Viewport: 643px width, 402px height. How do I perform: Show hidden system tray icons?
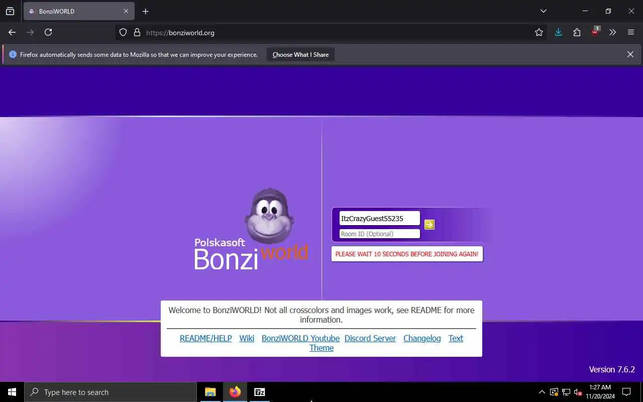tap(542, 392)
